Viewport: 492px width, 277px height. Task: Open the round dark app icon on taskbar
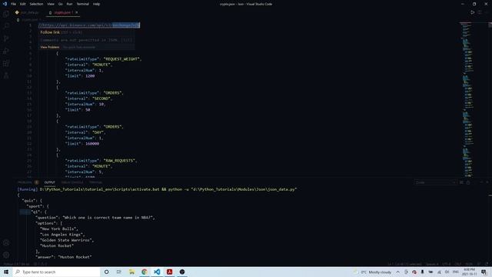tap(182, 272)
